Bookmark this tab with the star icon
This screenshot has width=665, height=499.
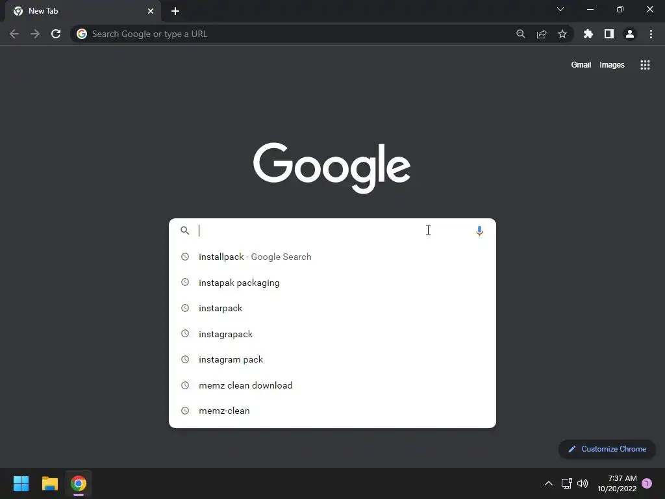click(562, 34)
